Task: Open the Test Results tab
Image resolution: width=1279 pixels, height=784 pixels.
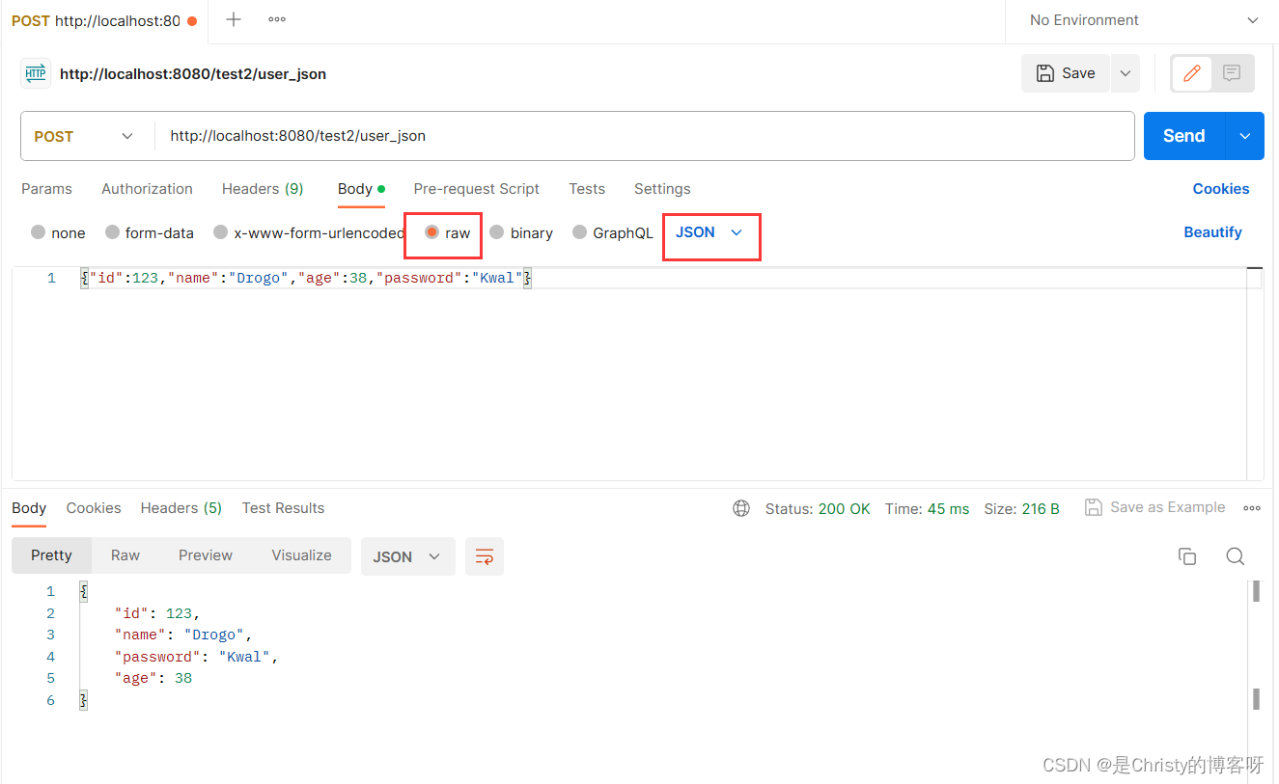Action: [283, 508]
